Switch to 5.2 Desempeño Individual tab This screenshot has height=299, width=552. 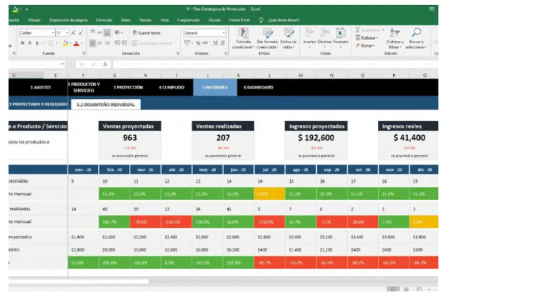pos(106,105)
